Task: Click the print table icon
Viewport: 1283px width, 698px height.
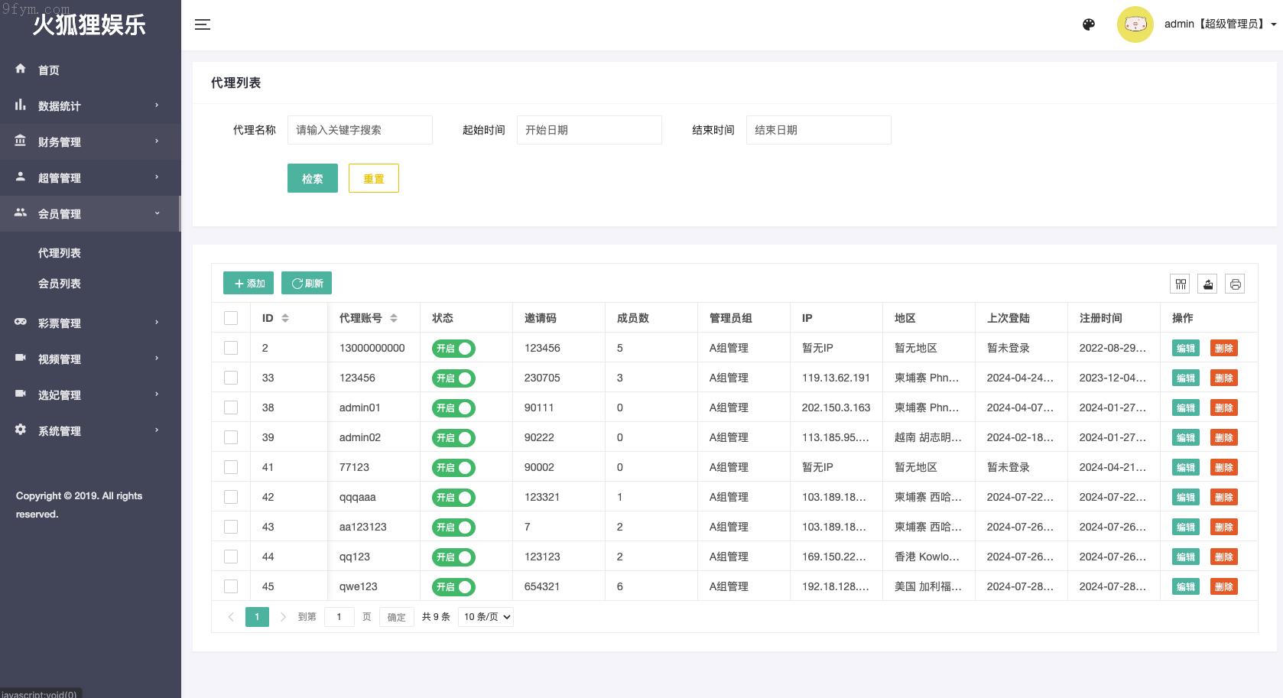Action: [x=1235, y=284]
